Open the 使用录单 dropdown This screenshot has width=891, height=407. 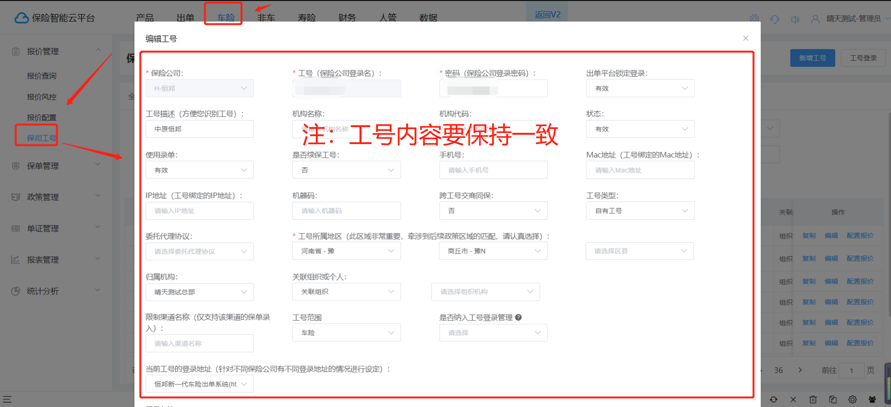tap(199, 170)
